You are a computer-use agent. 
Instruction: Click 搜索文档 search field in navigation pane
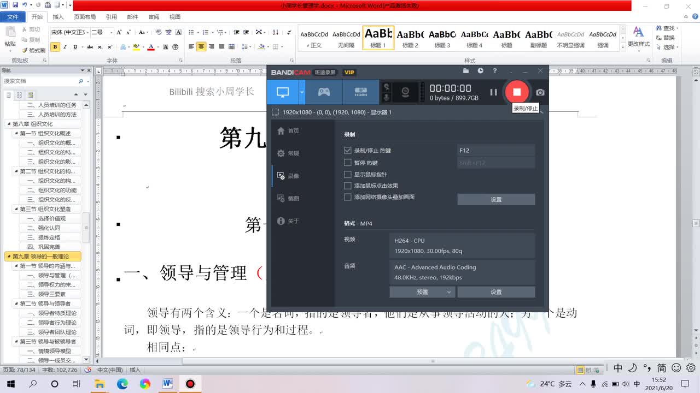coord(39,81)
